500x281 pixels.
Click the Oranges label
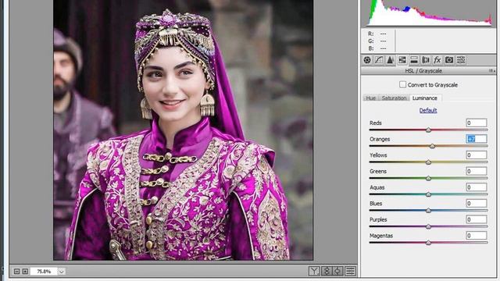(380, 139)
